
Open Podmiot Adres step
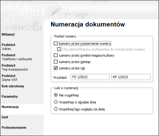pyautogui.click(x=8, y=47)
